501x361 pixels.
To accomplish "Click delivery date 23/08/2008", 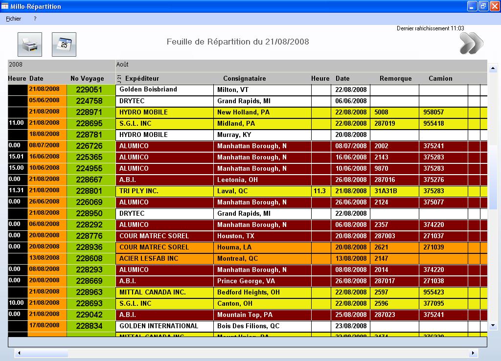I will tap(350, 326).
